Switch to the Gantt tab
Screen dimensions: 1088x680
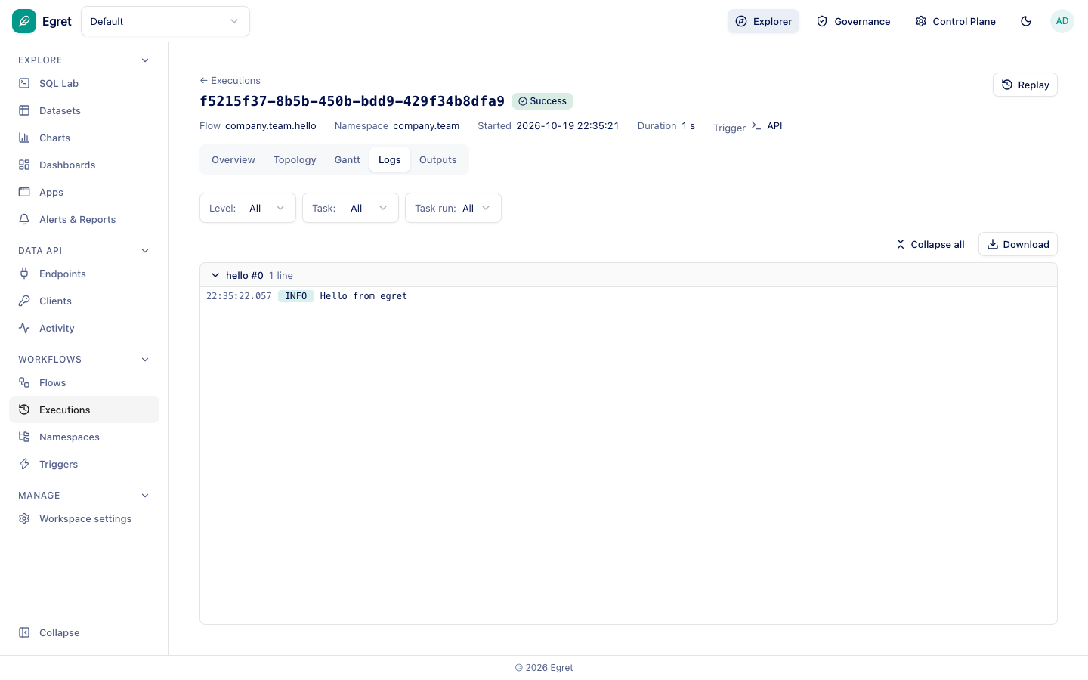348,160
